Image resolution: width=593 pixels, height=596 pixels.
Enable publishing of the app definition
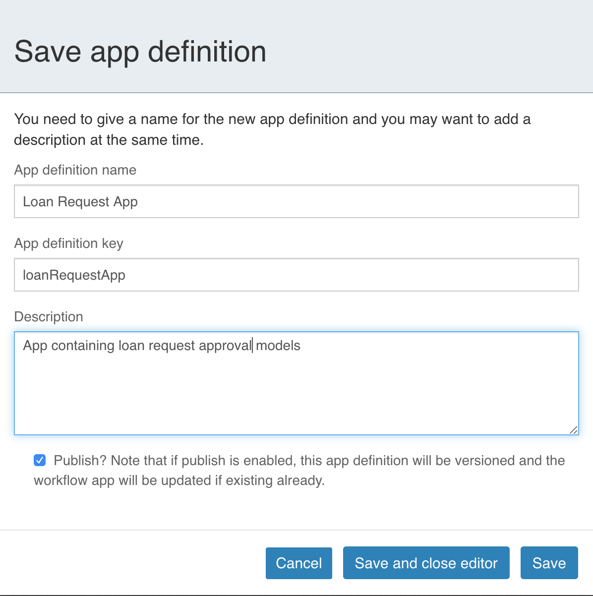click(39, 460)
